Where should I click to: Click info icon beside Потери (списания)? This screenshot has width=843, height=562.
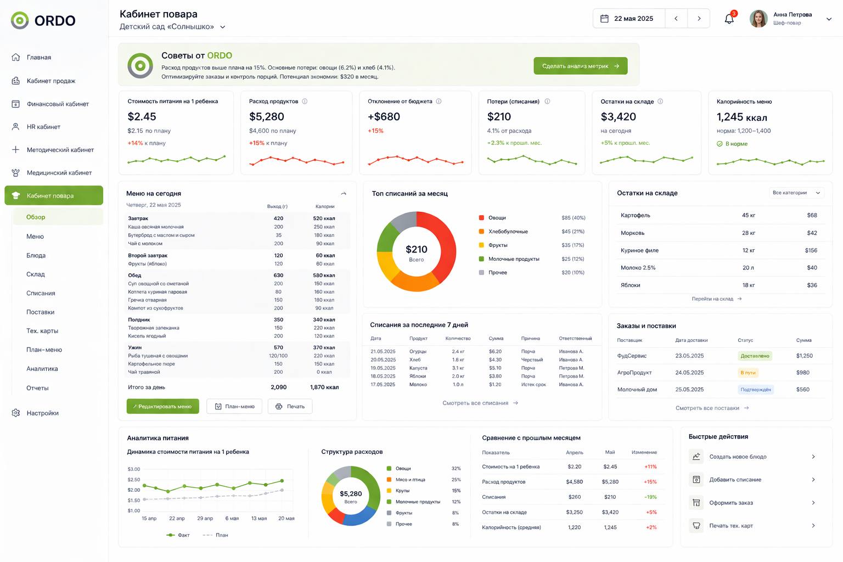pos(547,102)
